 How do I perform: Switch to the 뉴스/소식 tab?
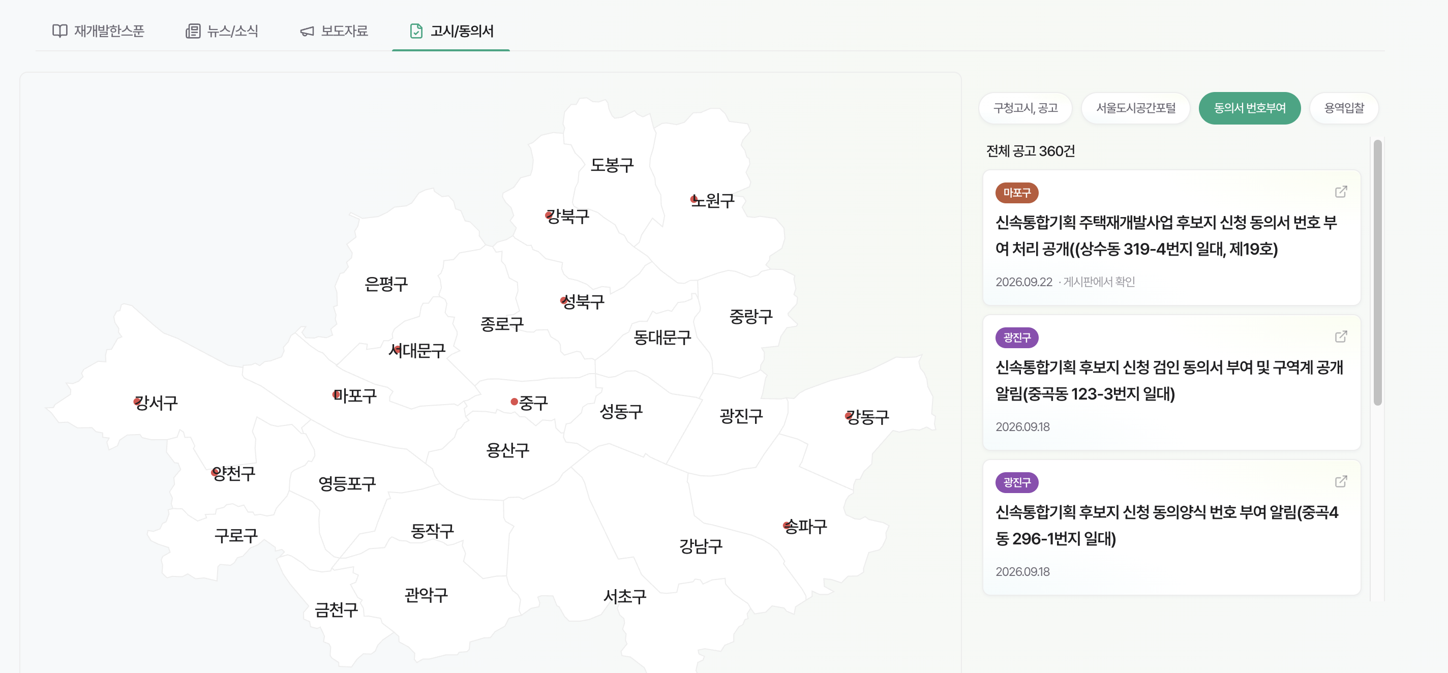point(222,31)
